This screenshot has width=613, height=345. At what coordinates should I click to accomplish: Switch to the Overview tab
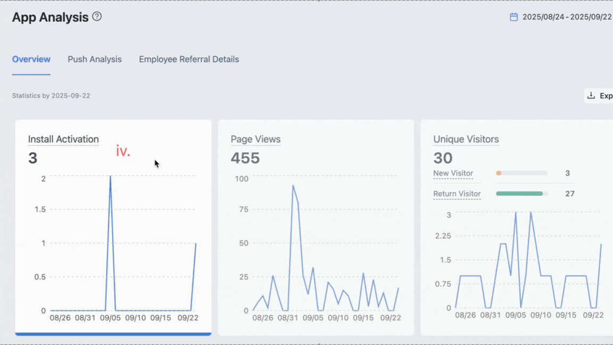coord(31,59)
